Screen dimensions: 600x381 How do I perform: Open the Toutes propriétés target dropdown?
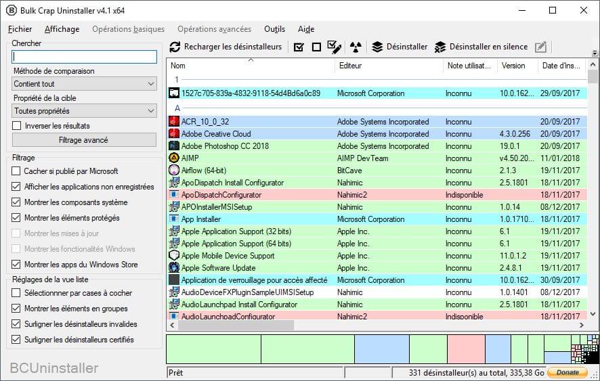[x=84, y=111]
